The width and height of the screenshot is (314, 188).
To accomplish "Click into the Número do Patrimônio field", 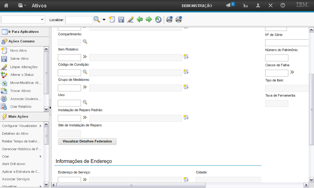I will (x=276, y=58).
